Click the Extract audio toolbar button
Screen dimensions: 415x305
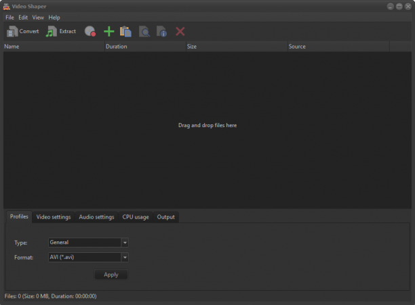61,31
